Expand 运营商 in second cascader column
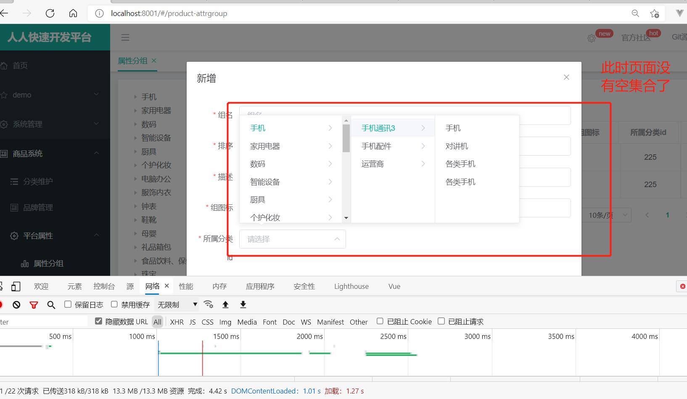 coord(393,164)
